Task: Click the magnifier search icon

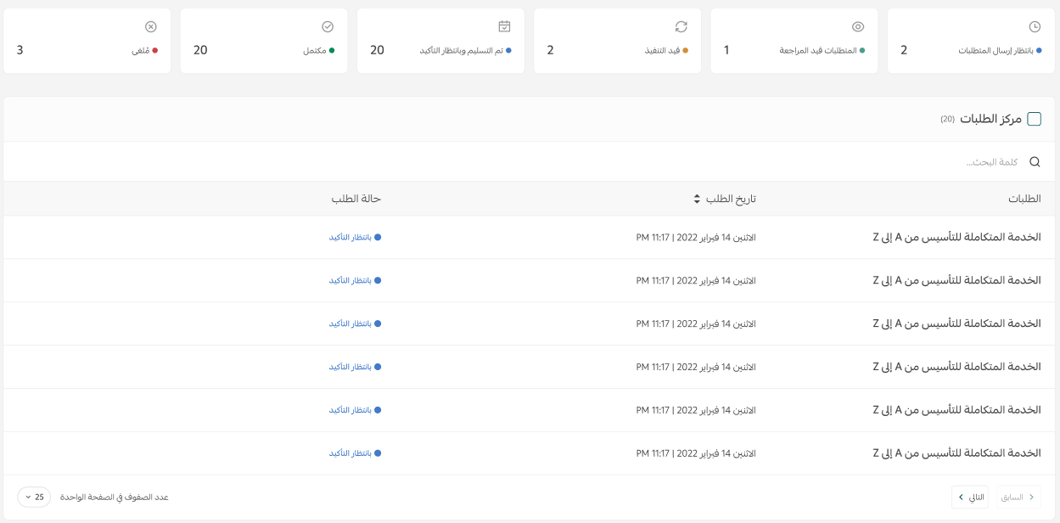Action: tap(1035, 161)
